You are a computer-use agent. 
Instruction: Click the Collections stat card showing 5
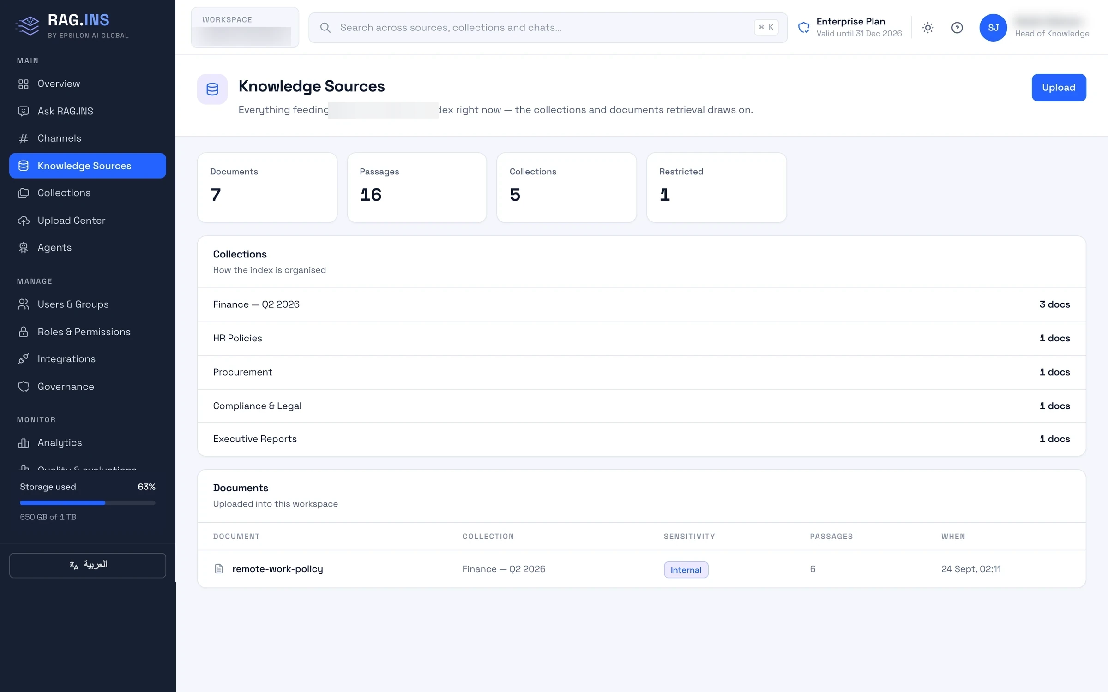(x=566, y=188)
